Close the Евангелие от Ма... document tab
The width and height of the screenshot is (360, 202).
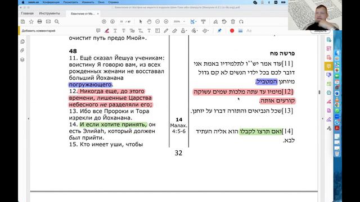pyautogui.click(x=98, y=13)
